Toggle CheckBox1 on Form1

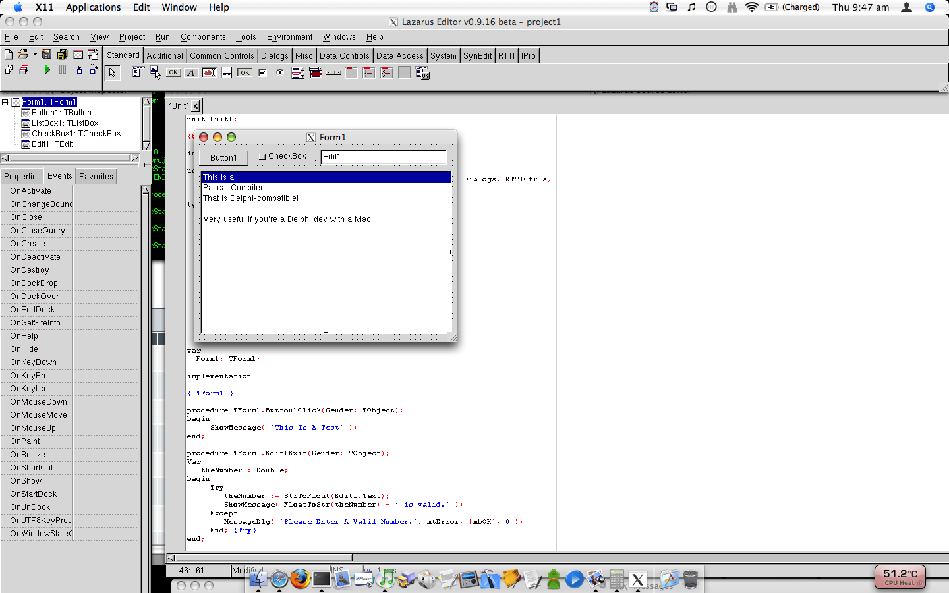262,157
